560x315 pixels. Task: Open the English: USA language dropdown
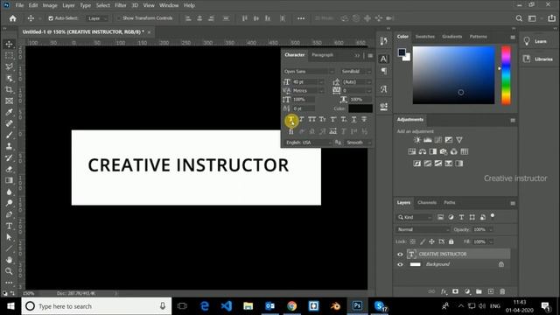(309, 143)
